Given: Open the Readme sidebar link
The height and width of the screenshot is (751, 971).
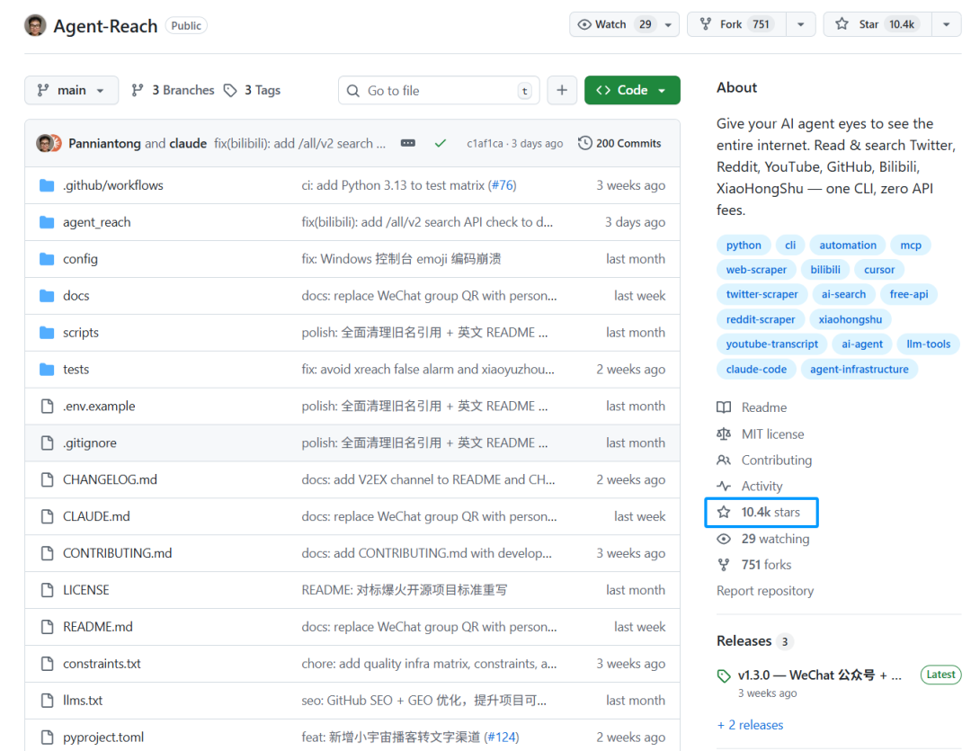Looking at the screenshot, I should (763, 407).
